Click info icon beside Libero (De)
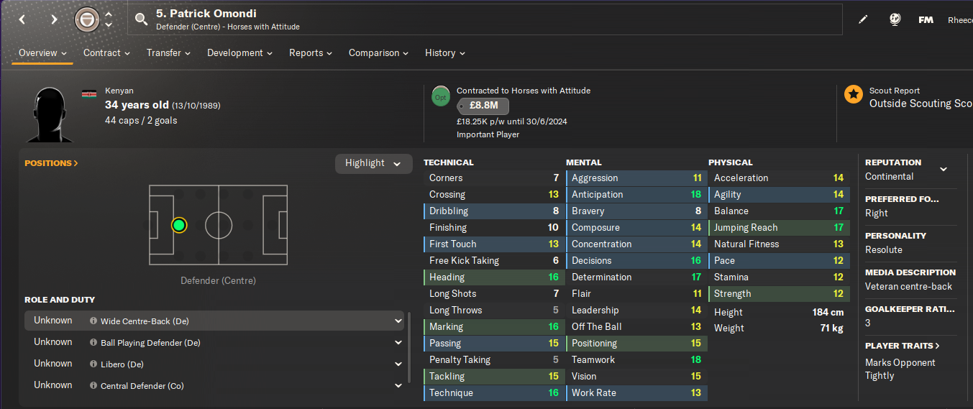The width and height of the screenshot is (973, 409). tap(93, 364)
